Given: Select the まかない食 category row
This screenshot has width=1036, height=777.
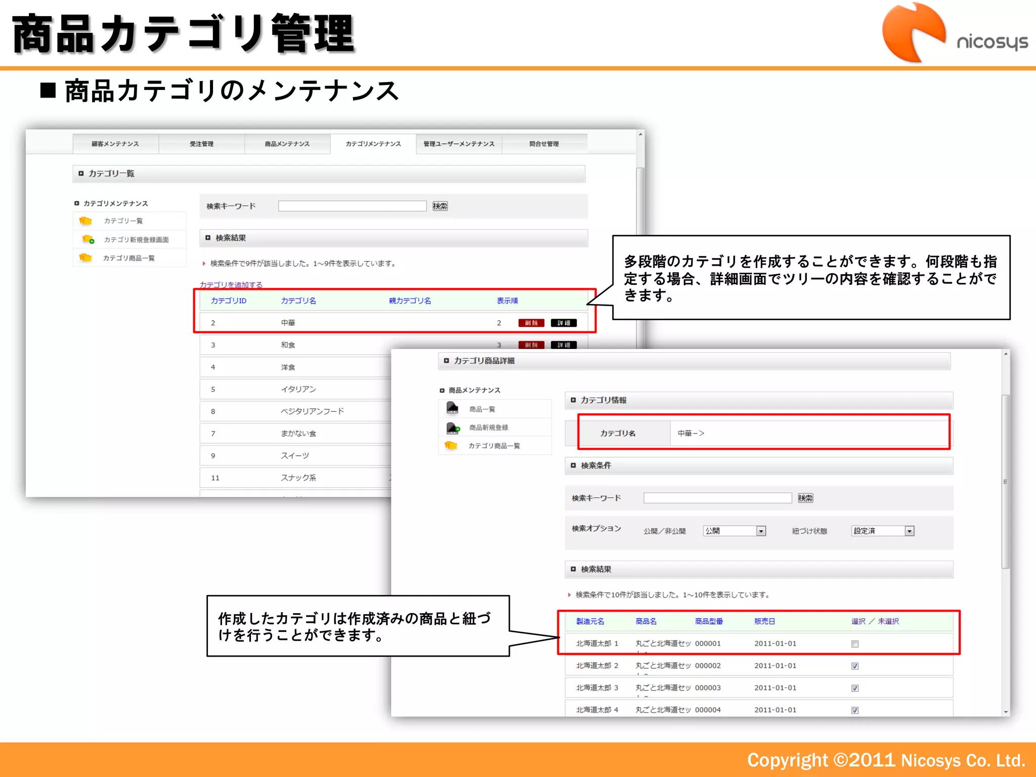Looking at the screenshot, I should [295, 434].
